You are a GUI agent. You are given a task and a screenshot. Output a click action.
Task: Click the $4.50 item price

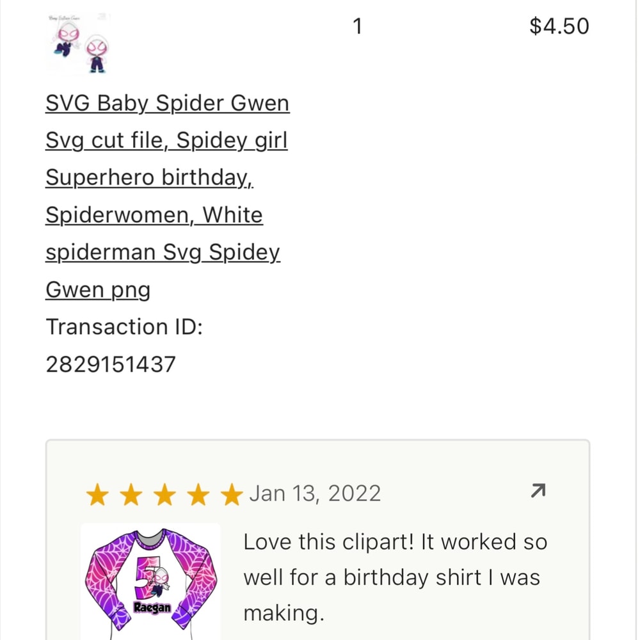point(559,26)
